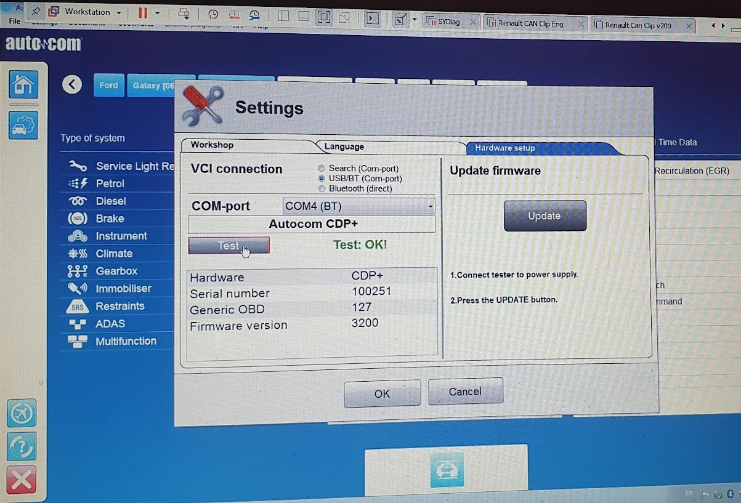Select Diesel in the system type list
The height and width of the screenshot is (503, 741).
pyautogui.click(x=111, y=201)
